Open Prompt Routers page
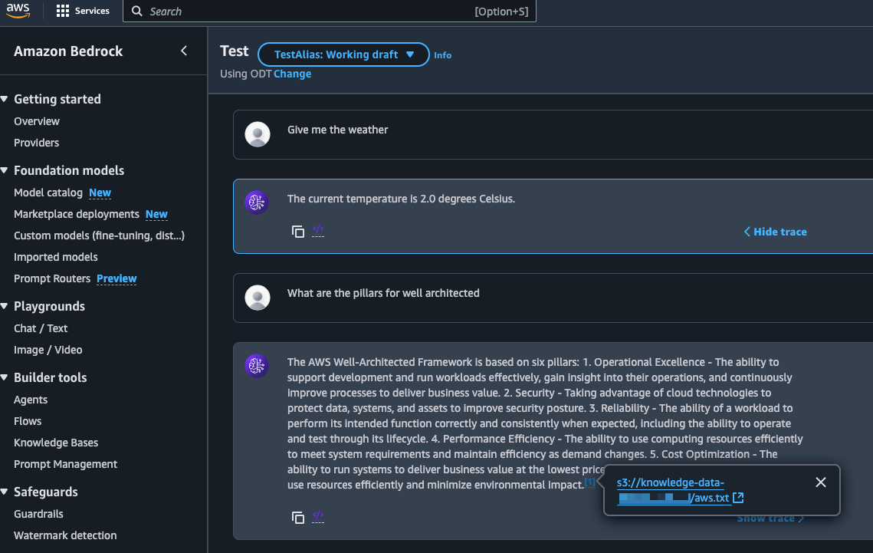 52,278
